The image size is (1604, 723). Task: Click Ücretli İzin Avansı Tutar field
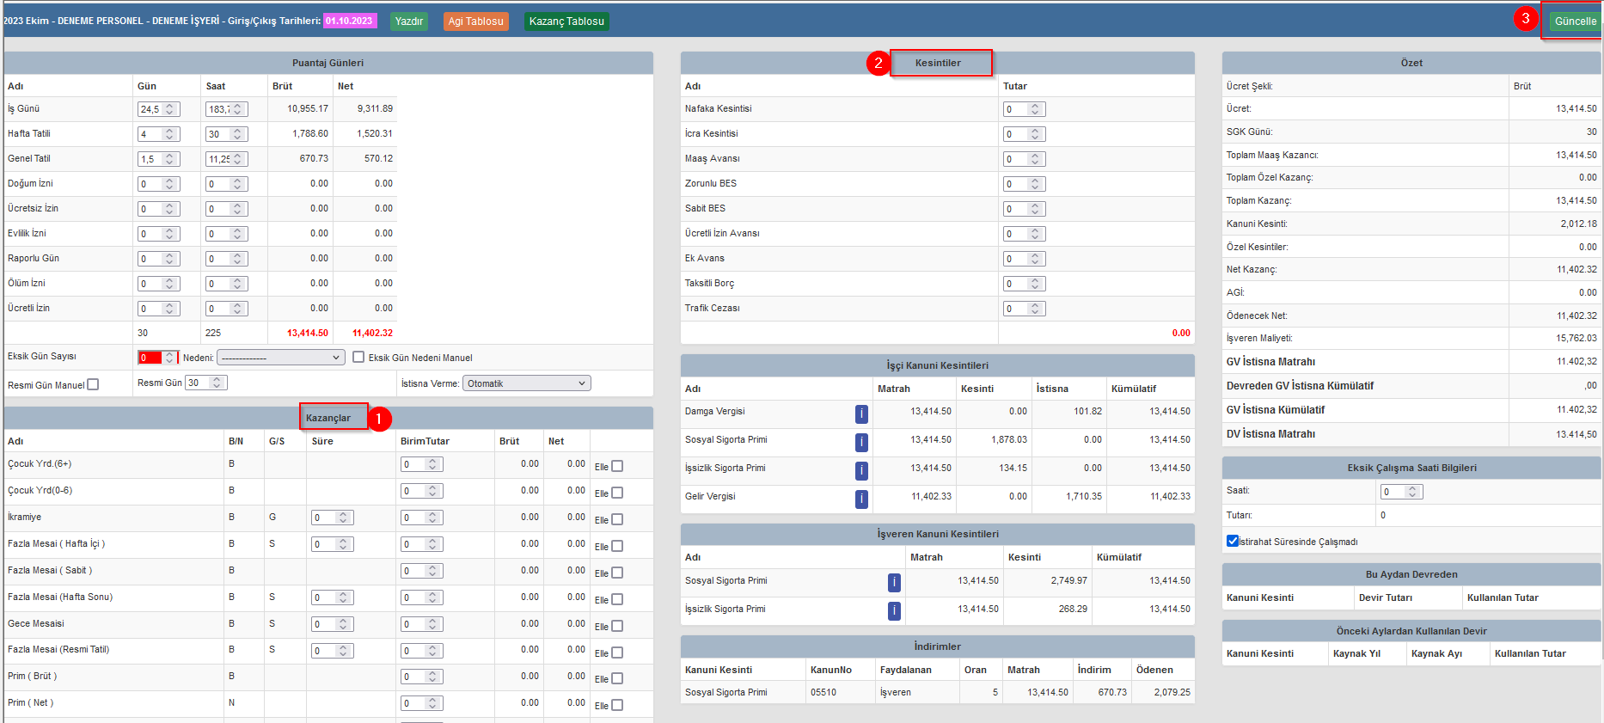pos(1025,234)
